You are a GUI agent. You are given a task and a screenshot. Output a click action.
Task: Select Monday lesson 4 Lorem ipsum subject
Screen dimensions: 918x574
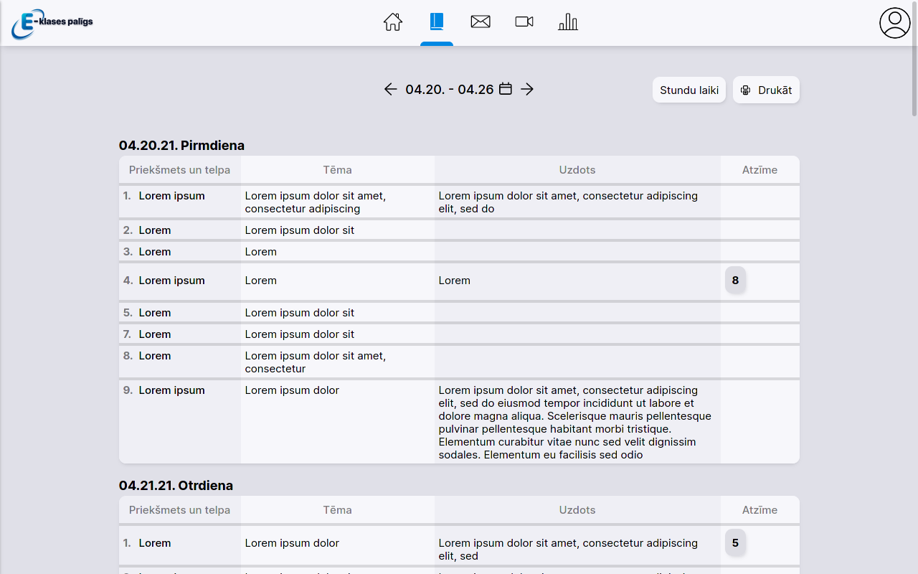coord(172,281)
